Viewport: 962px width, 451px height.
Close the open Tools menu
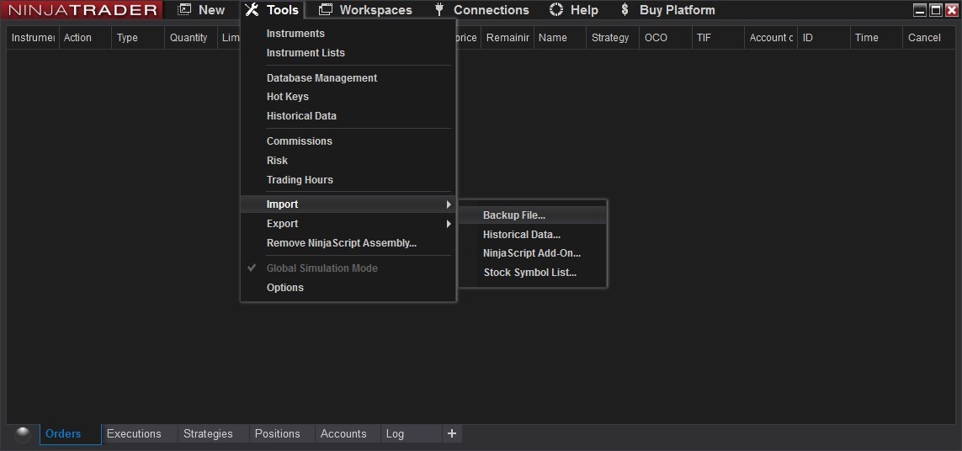272,10
